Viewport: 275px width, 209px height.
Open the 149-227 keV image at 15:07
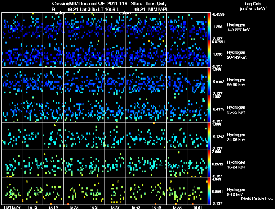[12, 26]
